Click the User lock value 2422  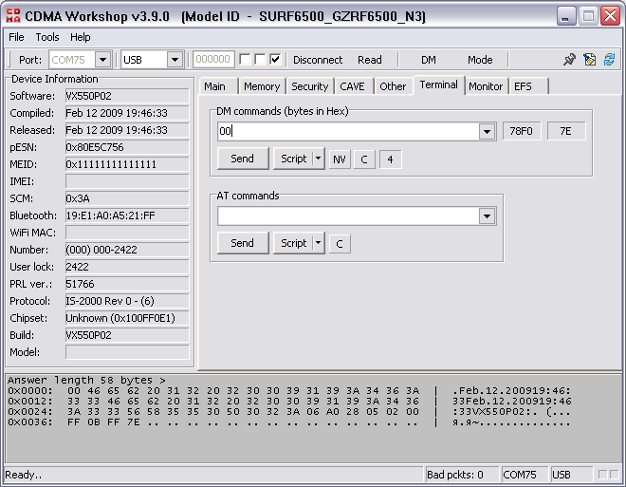[127, 267]
